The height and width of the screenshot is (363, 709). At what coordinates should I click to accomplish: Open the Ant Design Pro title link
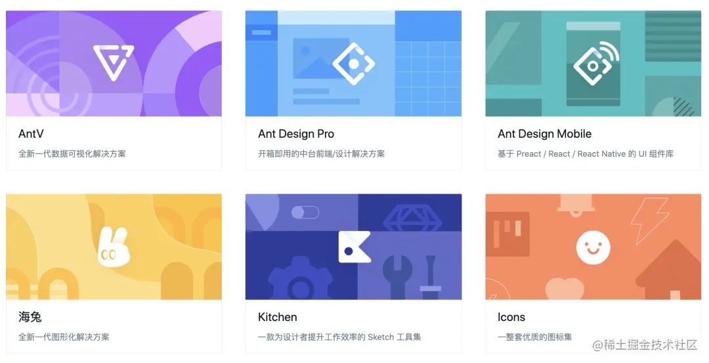pos(296,134)
